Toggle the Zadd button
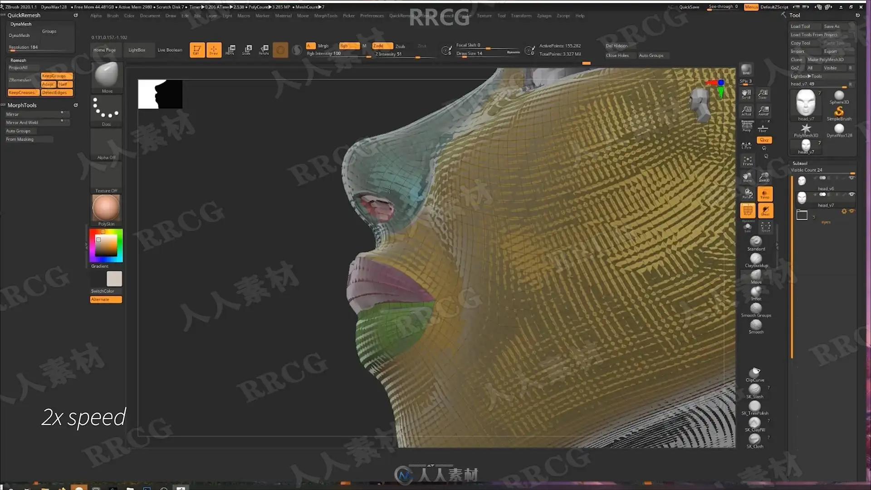The width and height of the screenshot is (871, 490). (382, 46)
